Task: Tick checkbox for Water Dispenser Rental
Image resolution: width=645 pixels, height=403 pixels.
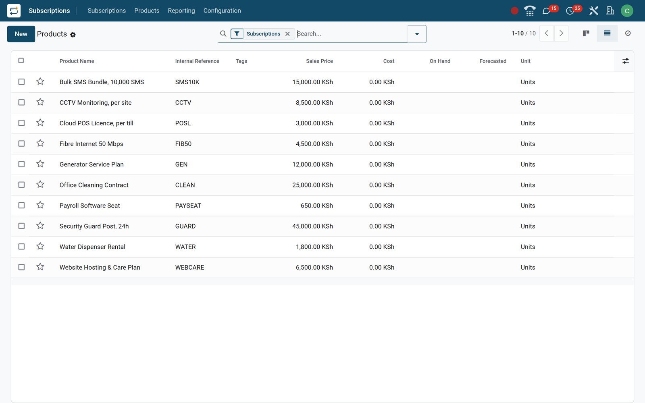Action: [x=21, y=247]
